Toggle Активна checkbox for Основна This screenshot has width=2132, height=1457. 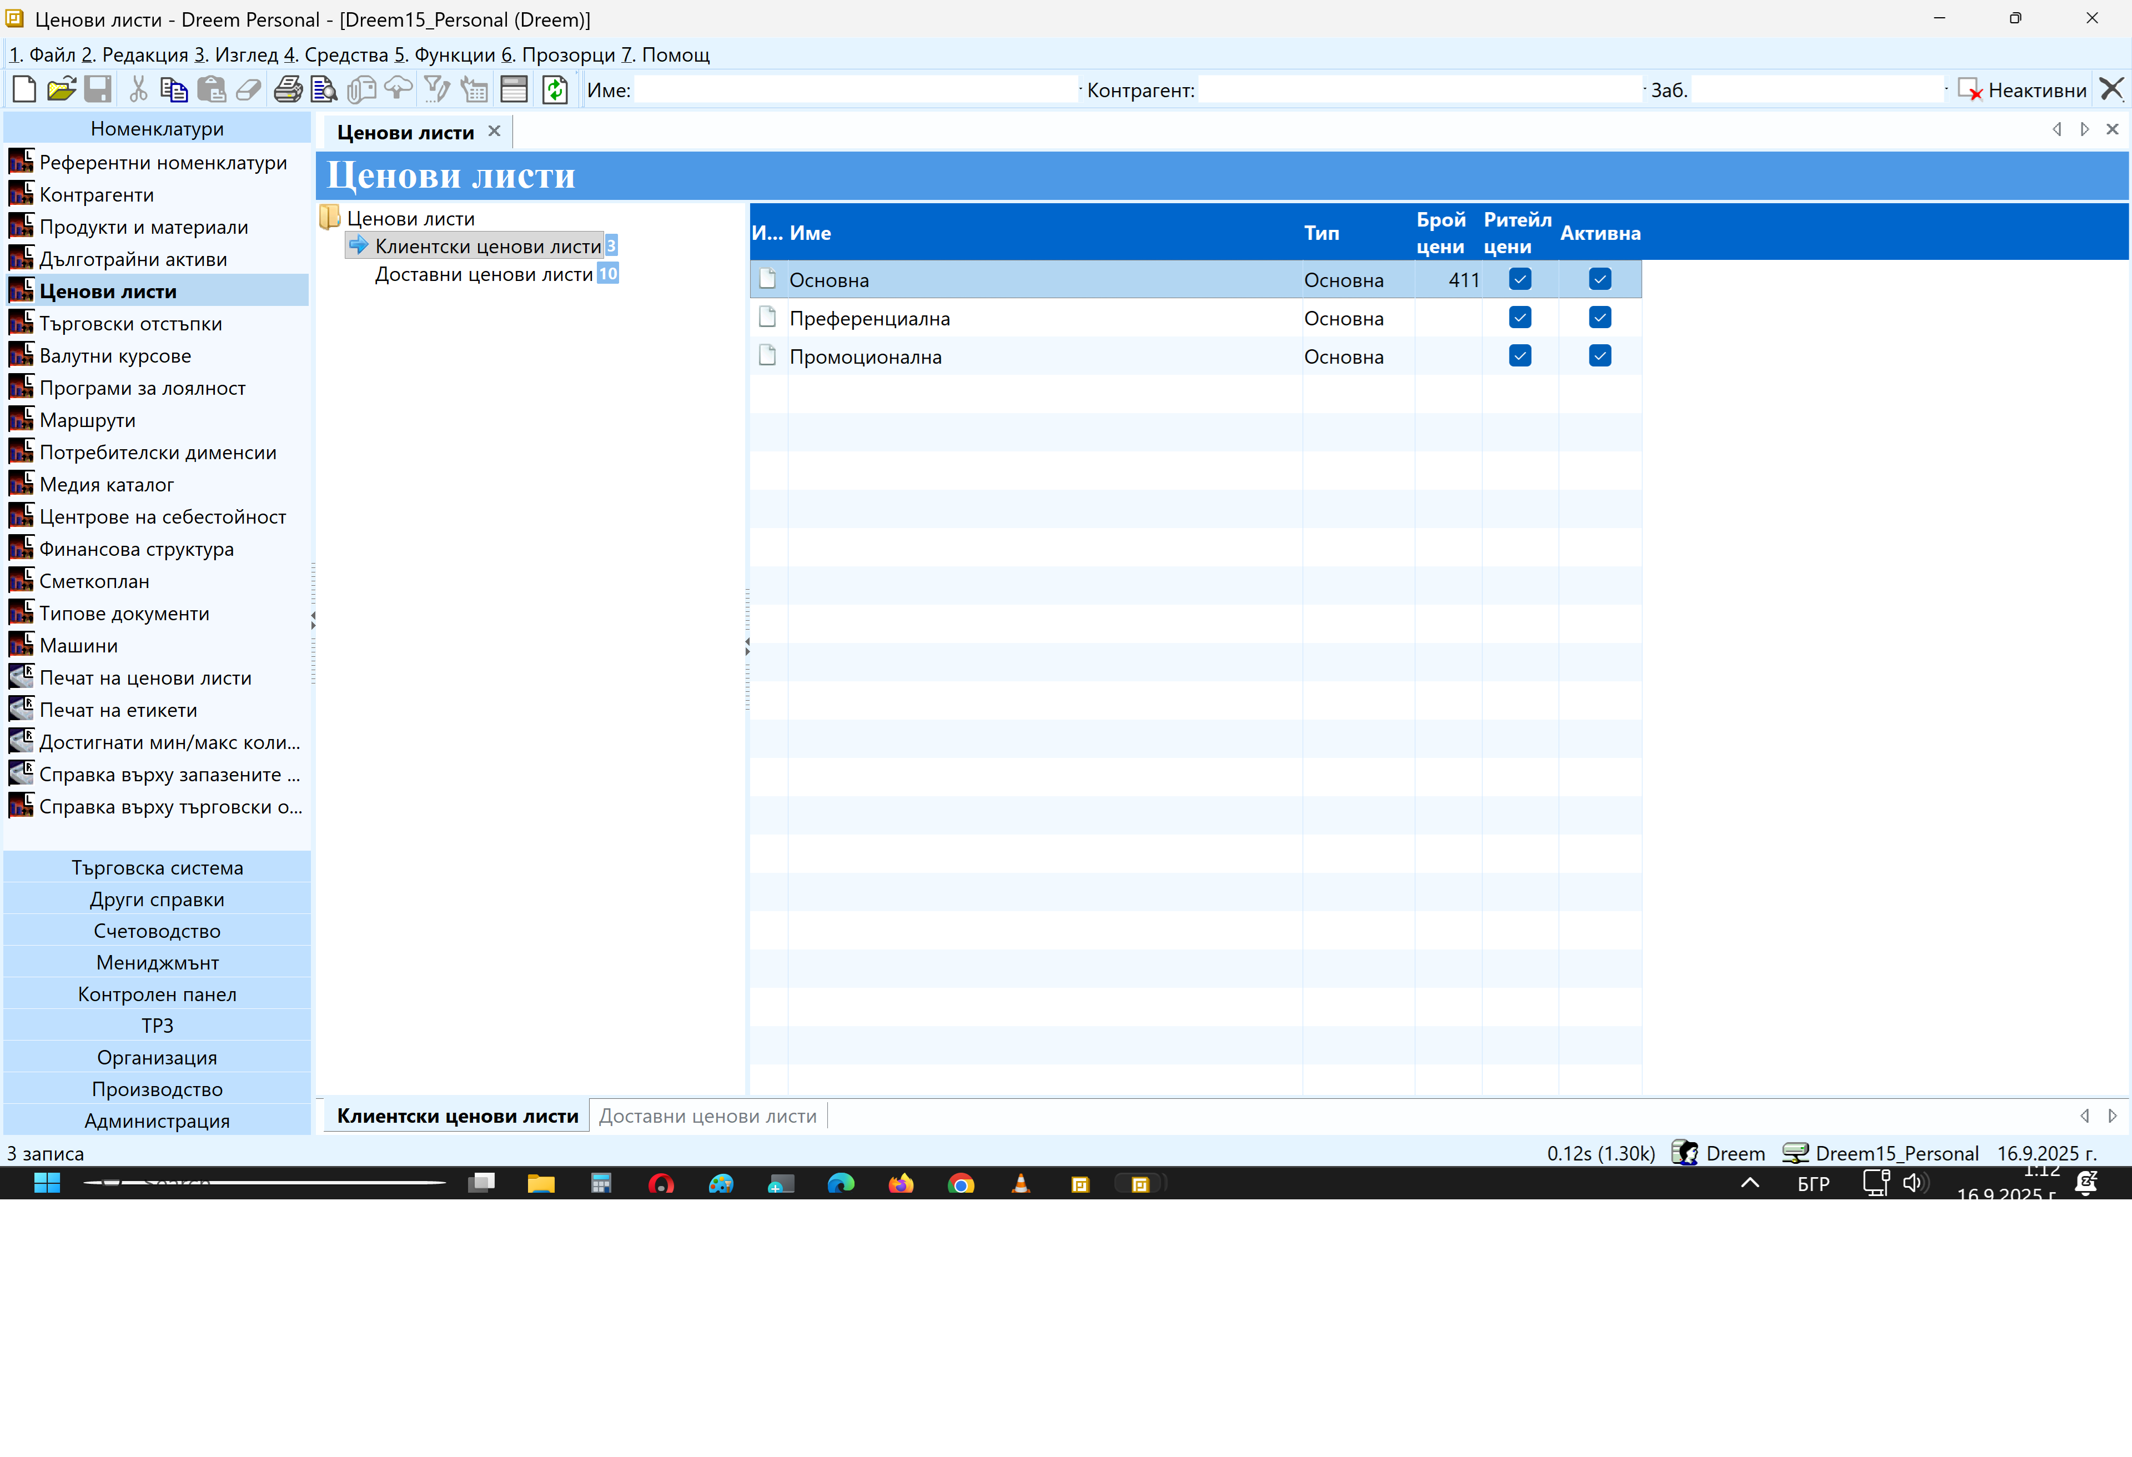point(1600,279)
